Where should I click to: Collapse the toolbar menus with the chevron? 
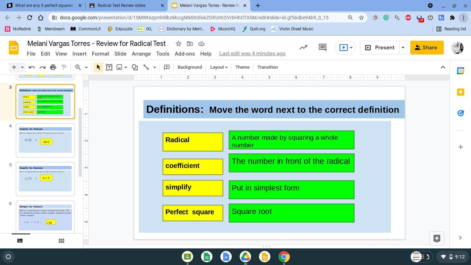coord(443,67)
